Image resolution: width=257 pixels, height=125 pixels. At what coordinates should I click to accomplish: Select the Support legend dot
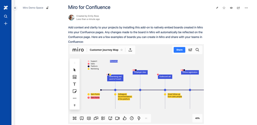click(x=88, y=61)
